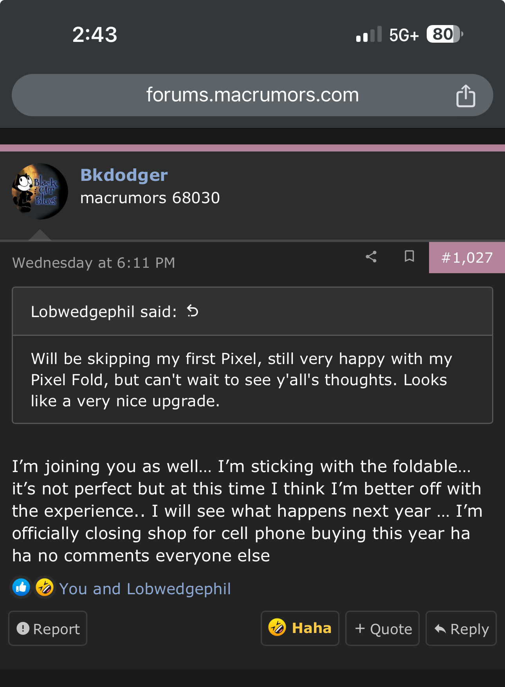Report this post
505x687 pixels.
[48, 629]
